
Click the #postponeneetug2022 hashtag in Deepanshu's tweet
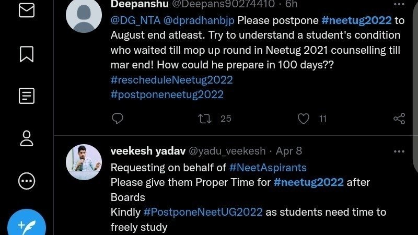tap(167, 95)
